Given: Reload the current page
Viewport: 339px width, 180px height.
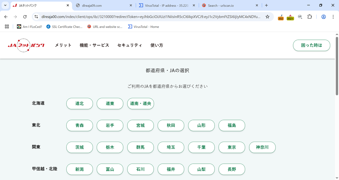Looking at the screenshot, I should [25, 17].
